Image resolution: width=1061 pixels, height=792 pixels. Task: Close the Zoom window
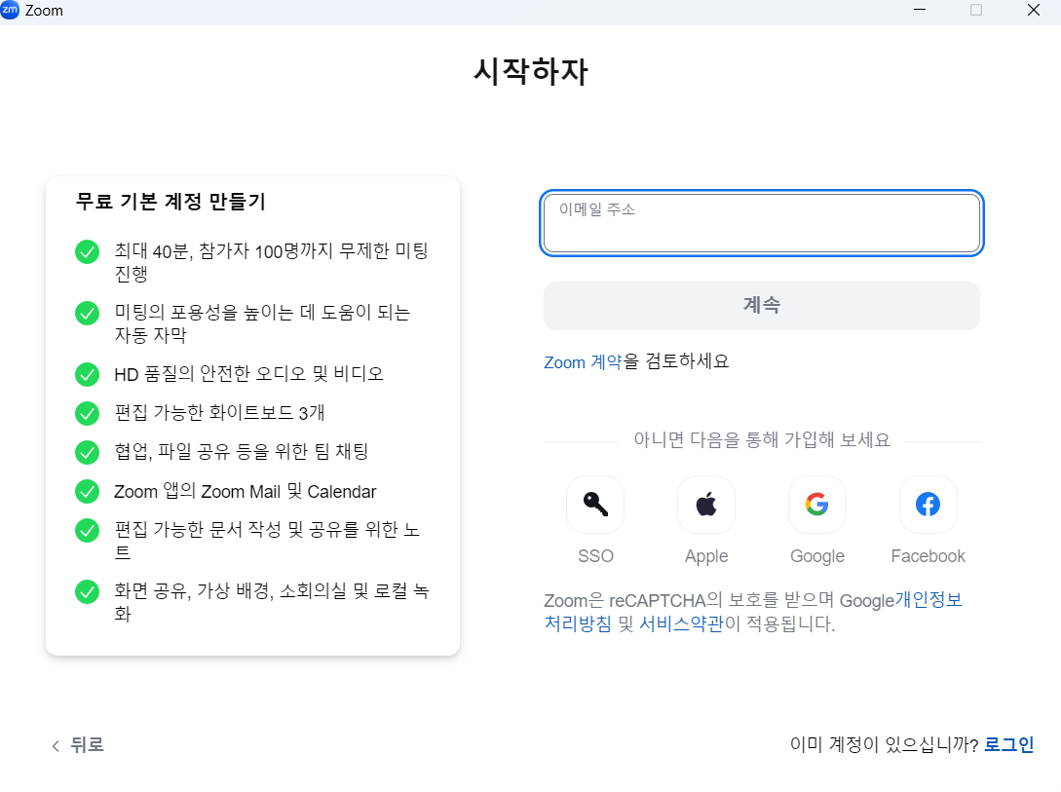pyautogui.click(x=1034, y=10)
